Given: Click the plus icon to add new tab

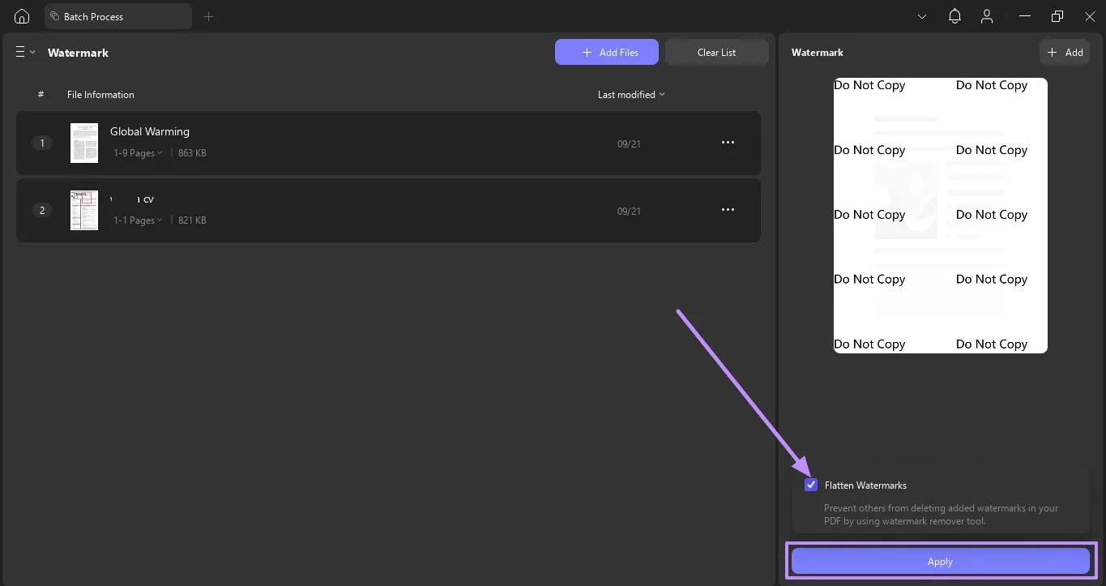Looking at the screenshot, I should [x=208, y=16].
